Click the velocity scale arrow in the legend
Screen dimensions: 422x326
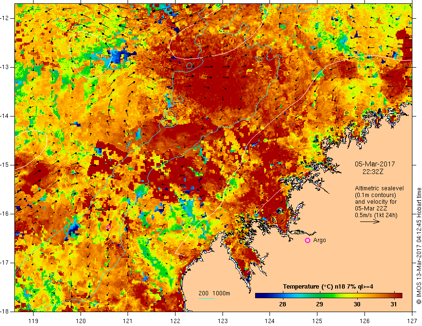click(x=370, y=221)
